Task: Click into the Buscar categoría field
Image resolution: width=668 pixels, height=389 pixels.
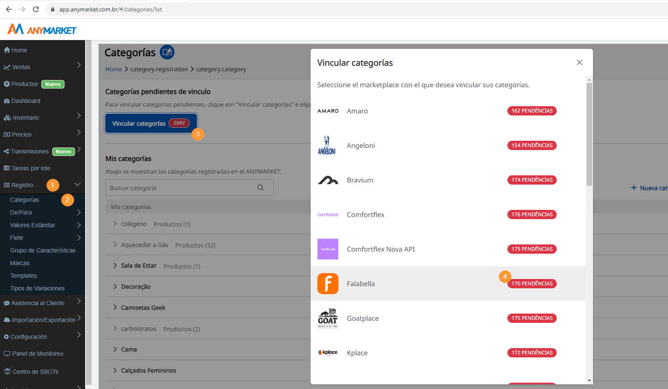Action: 190,188
